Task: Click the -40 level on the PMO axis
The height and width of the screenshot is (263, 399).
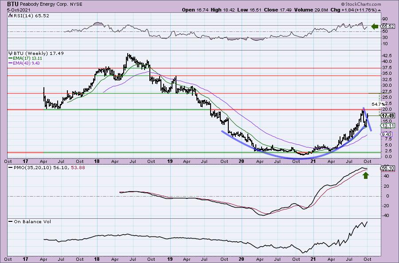Action: tap(386, 216)
